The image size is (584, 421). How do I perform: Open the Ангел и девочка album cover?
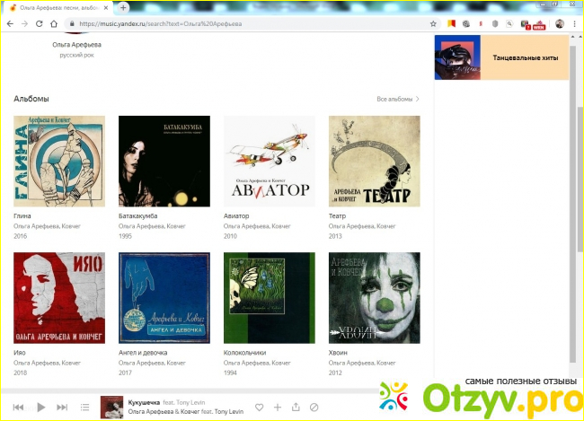click(x=164, y=298)
